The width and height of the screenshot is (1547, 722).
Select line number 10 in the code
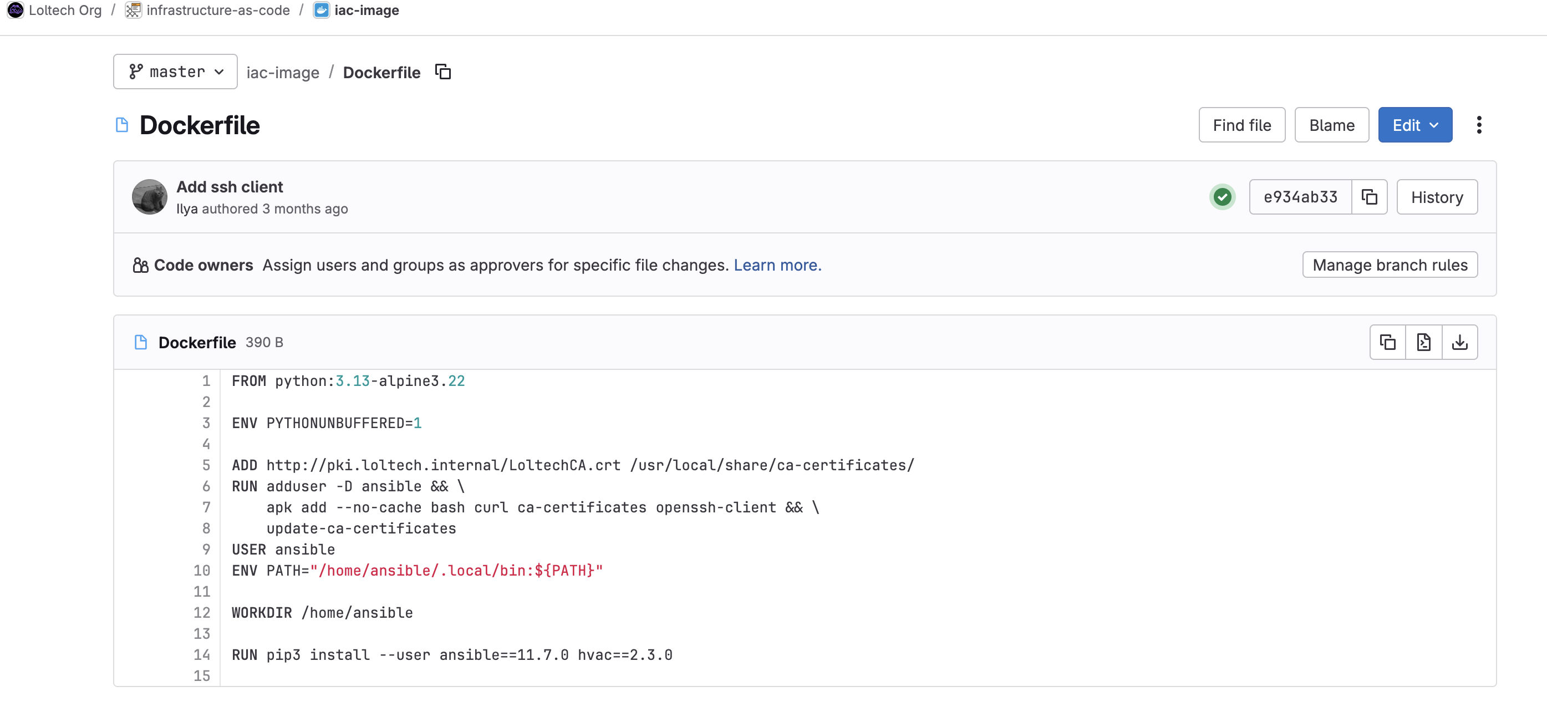pyautogui.click(x=202, y=571)
